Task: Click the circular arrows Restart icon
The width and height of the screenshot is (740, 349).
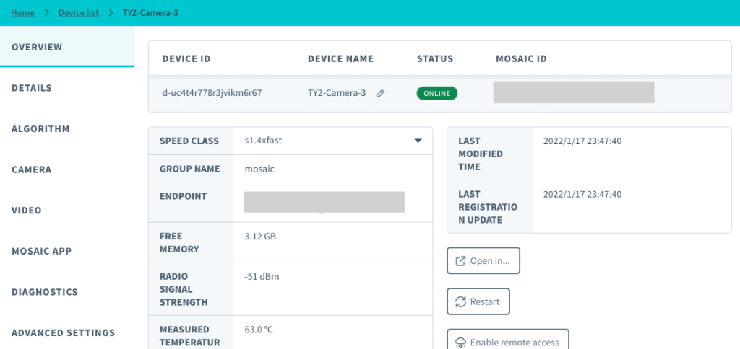Action: click(460, 301)
